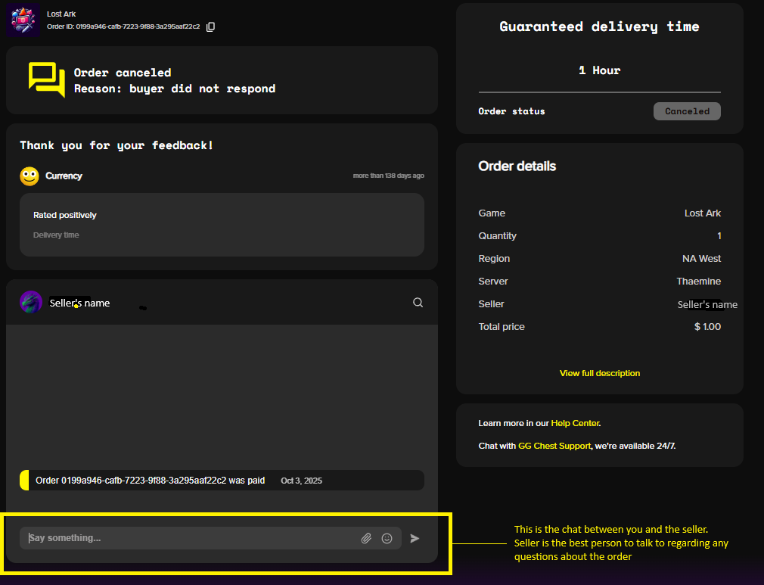Screen dimensions: 764x585
Task: Click the Canceled order status badge
Action: click(687, 111)
